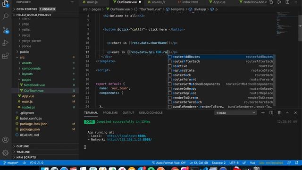Switch to the App.vue editor tab
This screenshot has width=302, height=170.
coord(219,2)
